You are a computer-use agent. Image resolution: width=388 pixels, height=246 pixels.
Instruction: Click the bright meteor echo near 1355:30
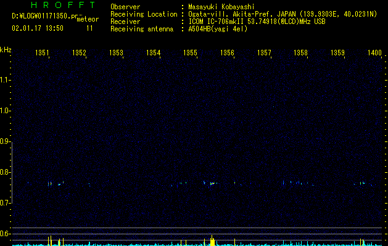[x=212, y=183]
